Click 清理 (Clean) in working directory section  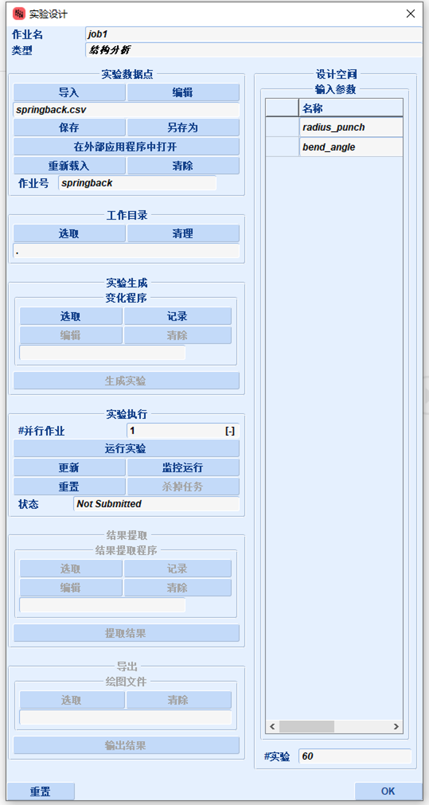(183, 234)
